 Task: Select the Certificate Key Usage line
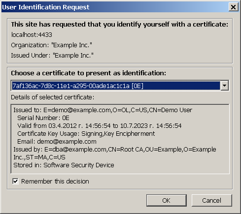coord(86,134)
